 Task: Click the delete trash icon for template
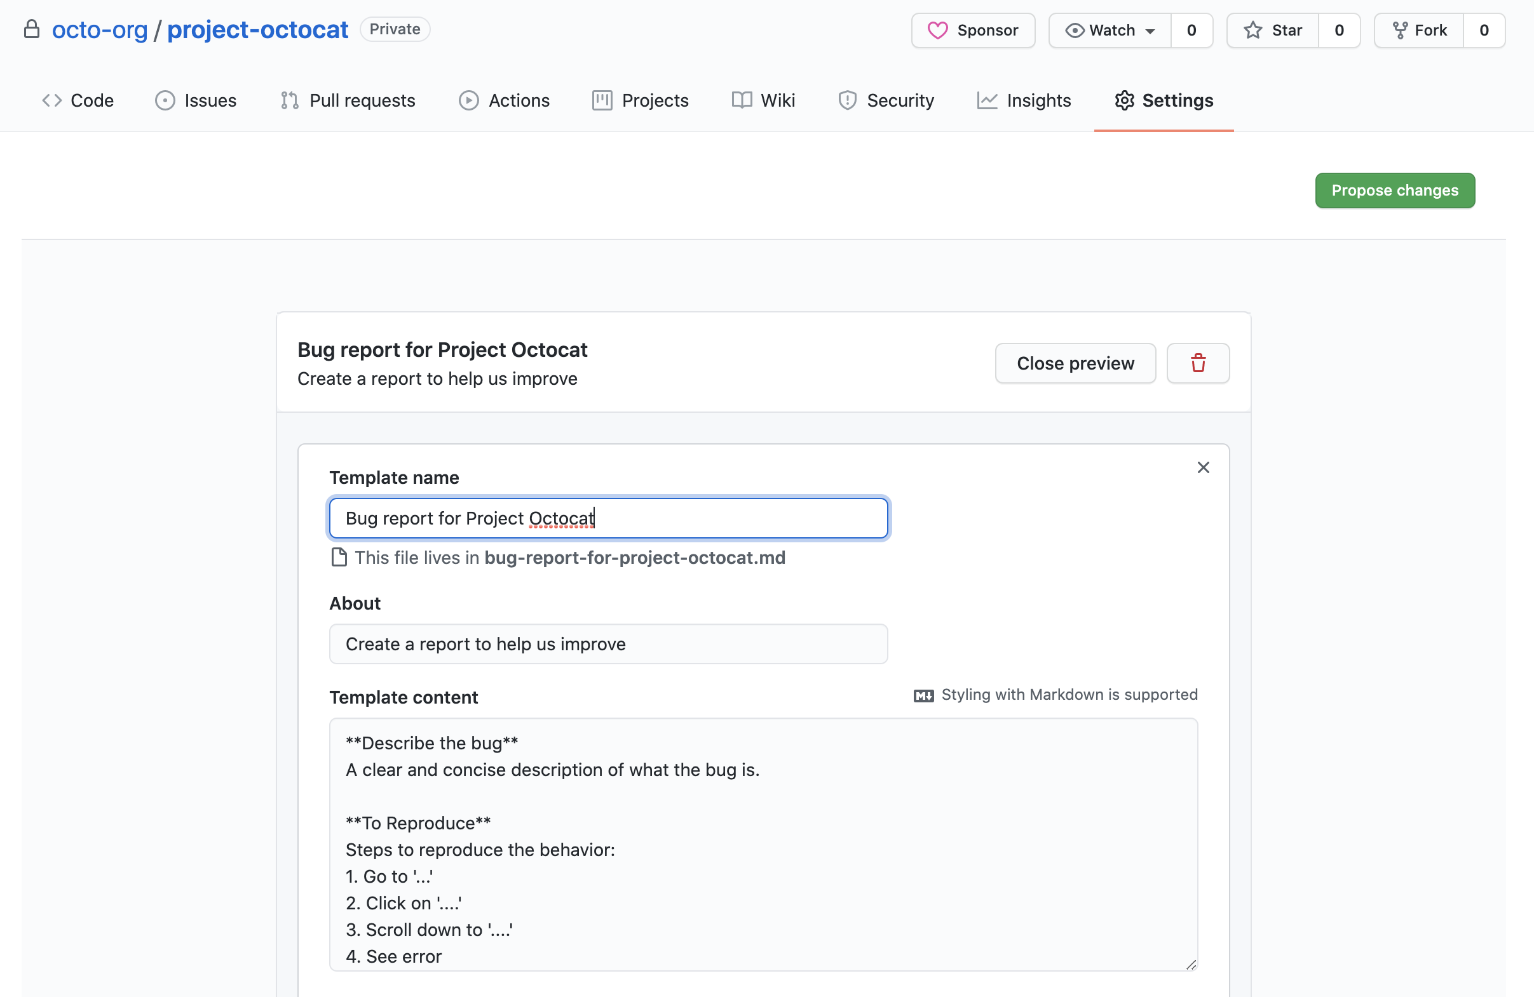tap(1198, 362)
